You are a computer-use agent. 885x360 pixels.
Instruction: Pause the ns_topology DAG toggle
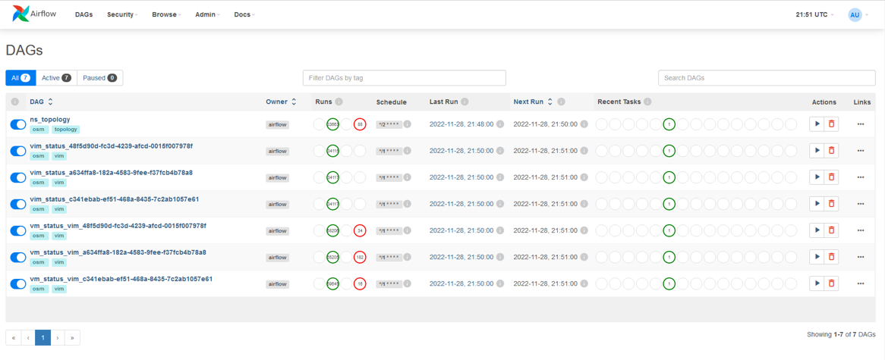pyautogui.click(x=18, y=124)
